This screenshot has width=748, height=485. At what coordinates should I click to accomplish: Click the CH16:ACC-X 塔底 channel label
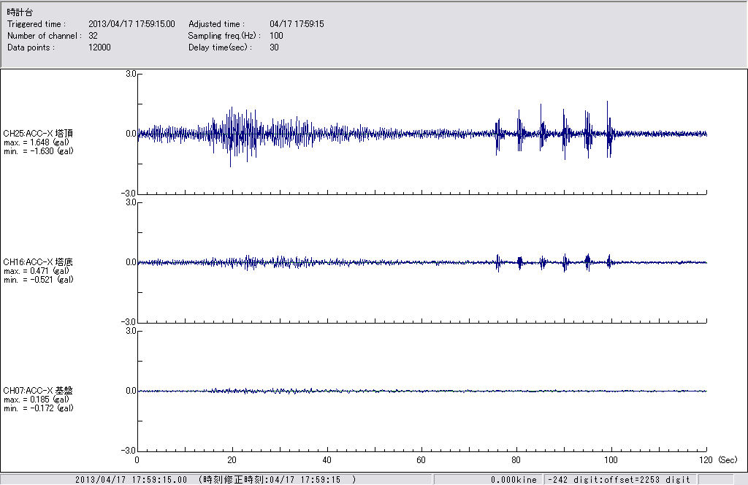(38, 261)
